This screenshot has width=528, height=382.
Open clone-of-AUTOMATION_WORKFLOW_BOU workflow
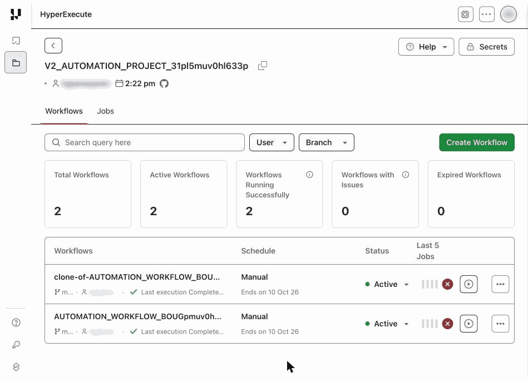click(x=137, y=277)
